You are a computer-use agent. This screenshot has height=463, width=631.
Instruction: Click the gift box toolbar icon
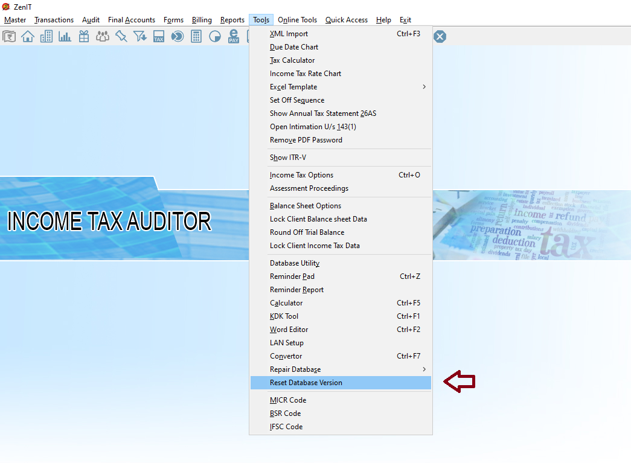point(84,37)
